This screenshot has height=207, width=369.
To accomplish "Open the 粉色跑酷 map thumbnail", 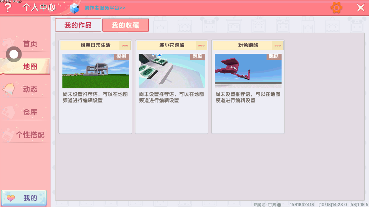I will (x=248, y=71).
